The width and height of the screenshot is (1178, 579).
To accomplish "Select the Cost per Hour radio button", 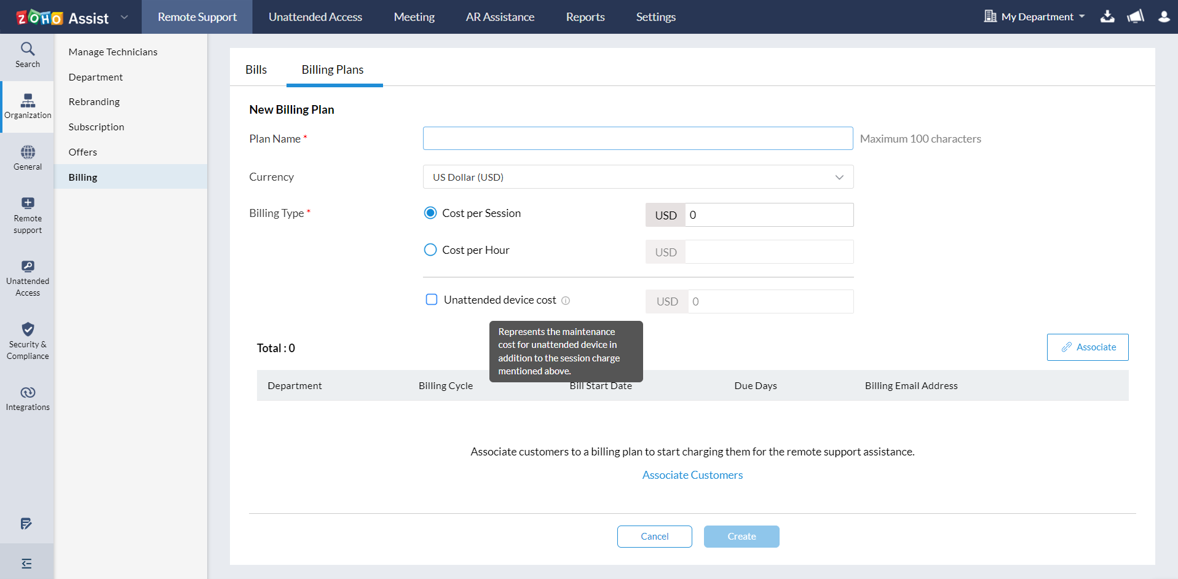I will [x=430, y=250].
